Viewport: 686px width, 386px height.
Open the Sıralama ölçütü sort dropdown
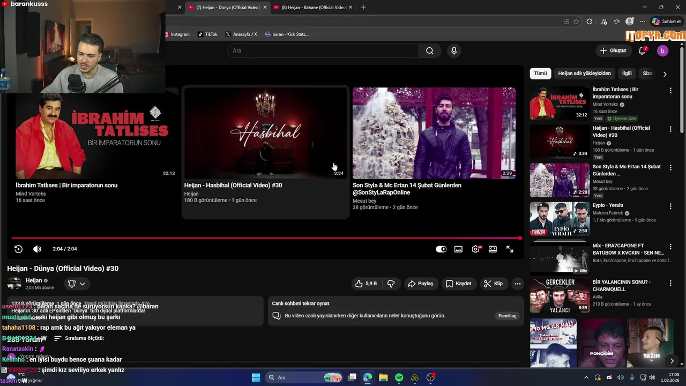click(x=79, y=338)
